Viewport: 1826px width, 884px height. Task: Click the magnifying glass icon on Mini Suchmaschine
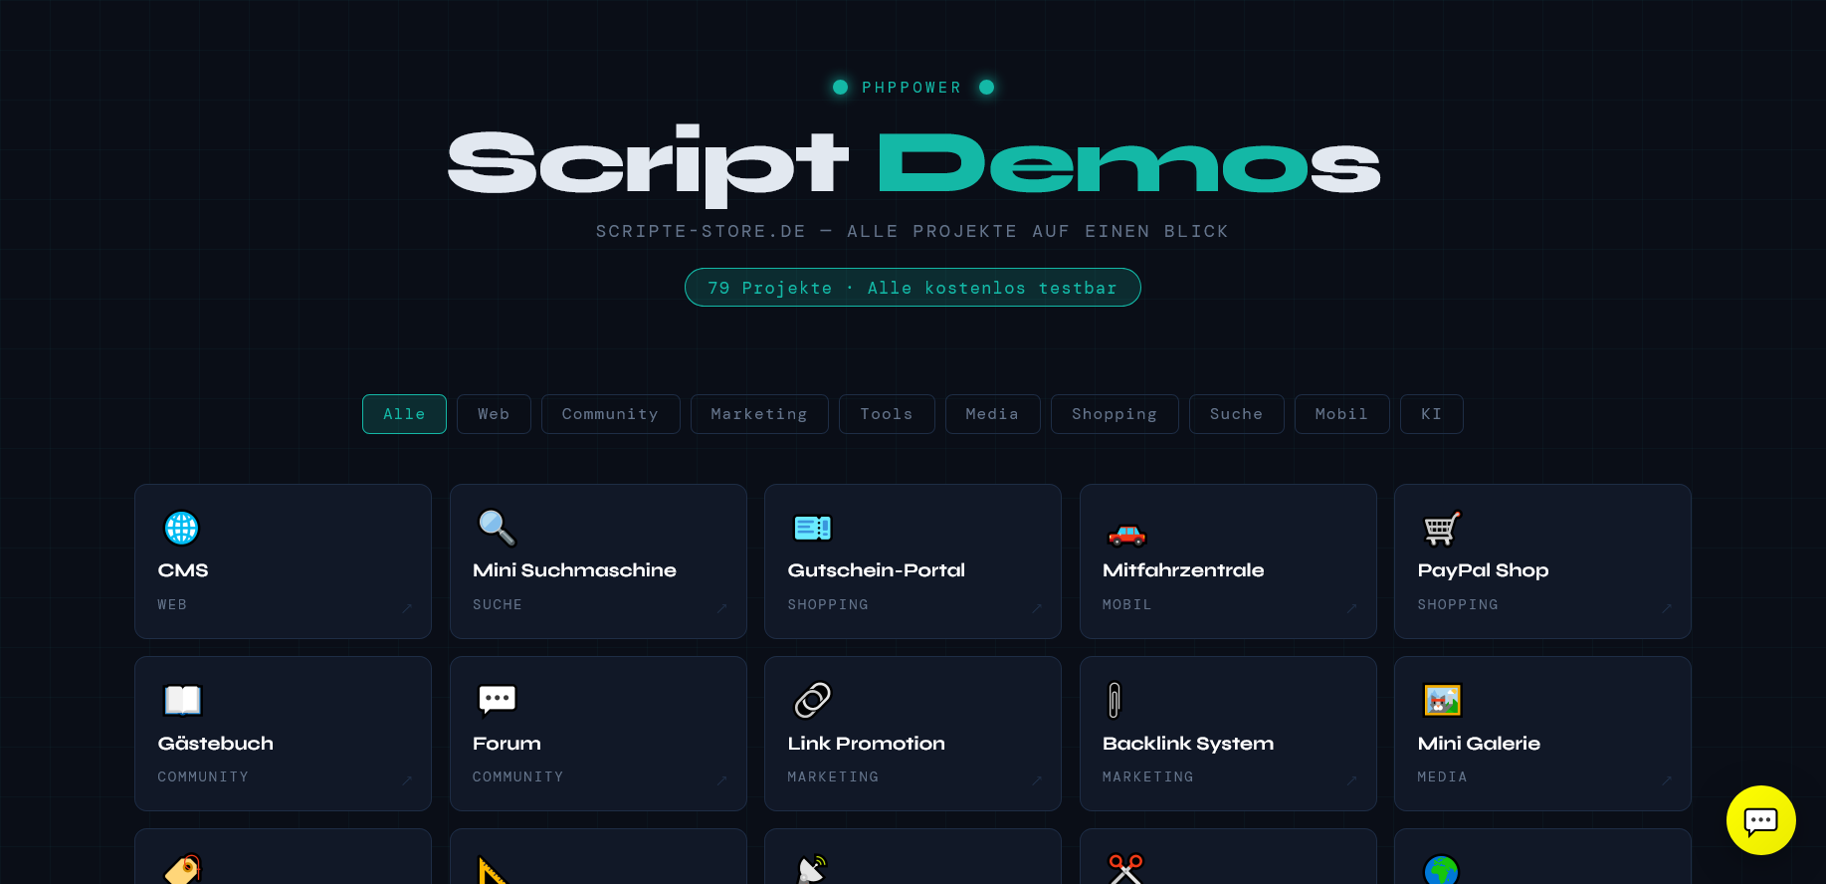[x=497, y=528]
